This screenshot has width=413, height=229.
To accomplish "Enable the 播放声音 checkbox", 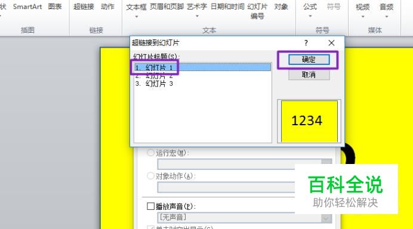I will [150, 206].
